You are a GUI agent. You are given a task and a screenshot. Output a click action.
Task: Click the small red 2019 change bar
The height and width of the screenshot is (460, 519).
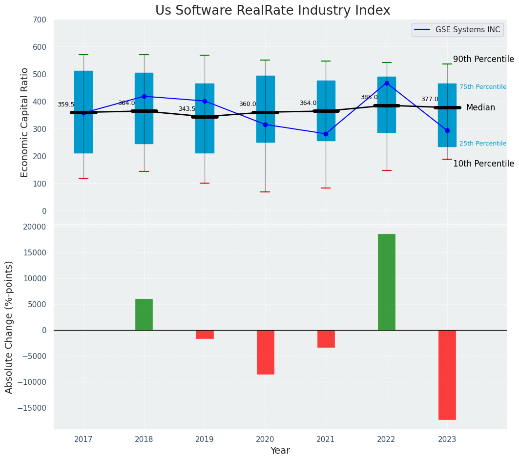pos(205,335)
